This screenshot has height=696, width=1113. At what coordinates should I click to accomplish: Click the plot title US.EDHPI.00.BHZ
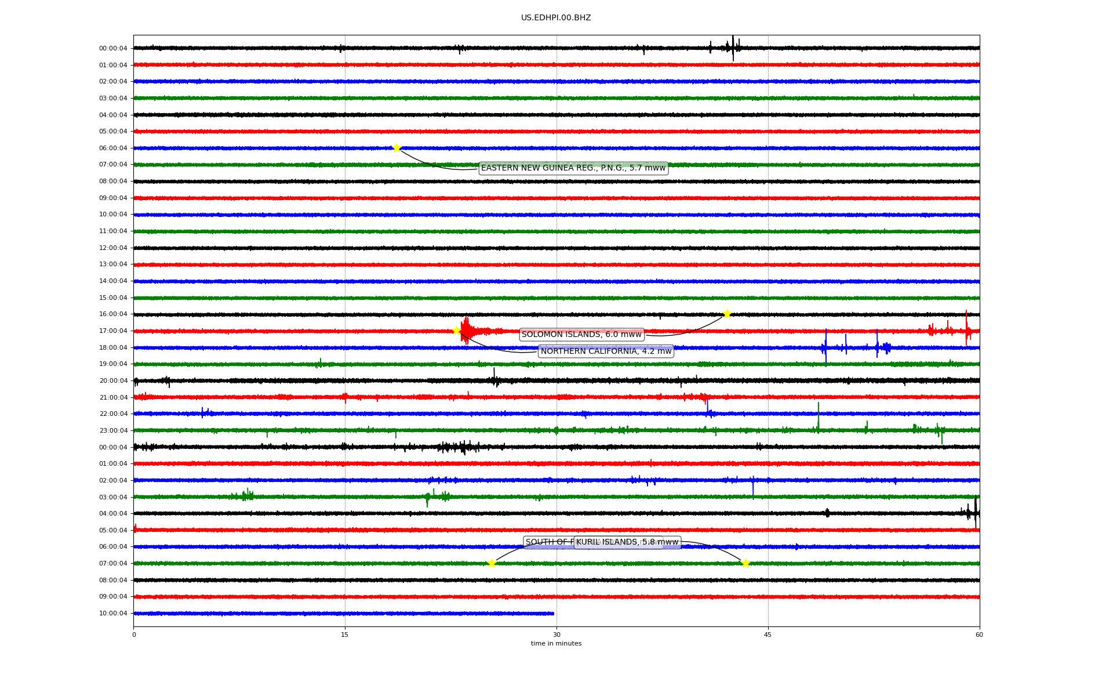(555, 18)
